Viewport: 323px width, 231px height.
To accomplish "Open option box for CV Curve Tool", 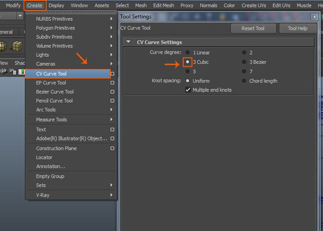I will pos(112,74).
